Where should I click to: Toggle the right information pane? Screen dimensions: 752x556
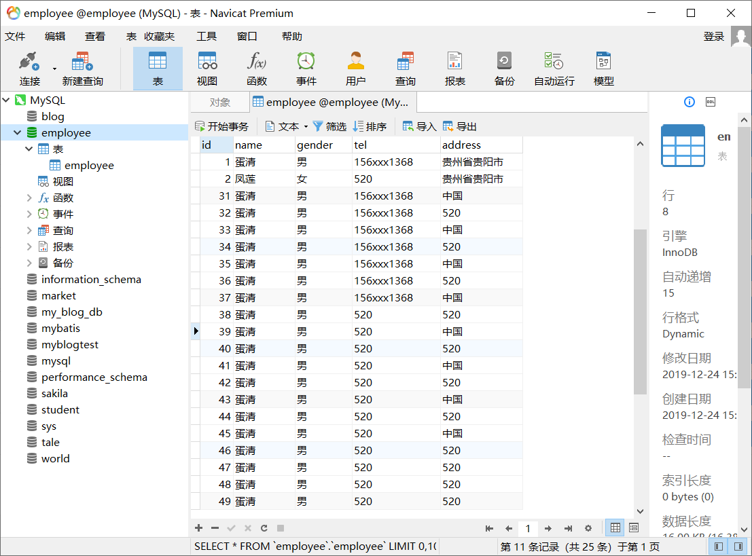[x=738, y=546]
